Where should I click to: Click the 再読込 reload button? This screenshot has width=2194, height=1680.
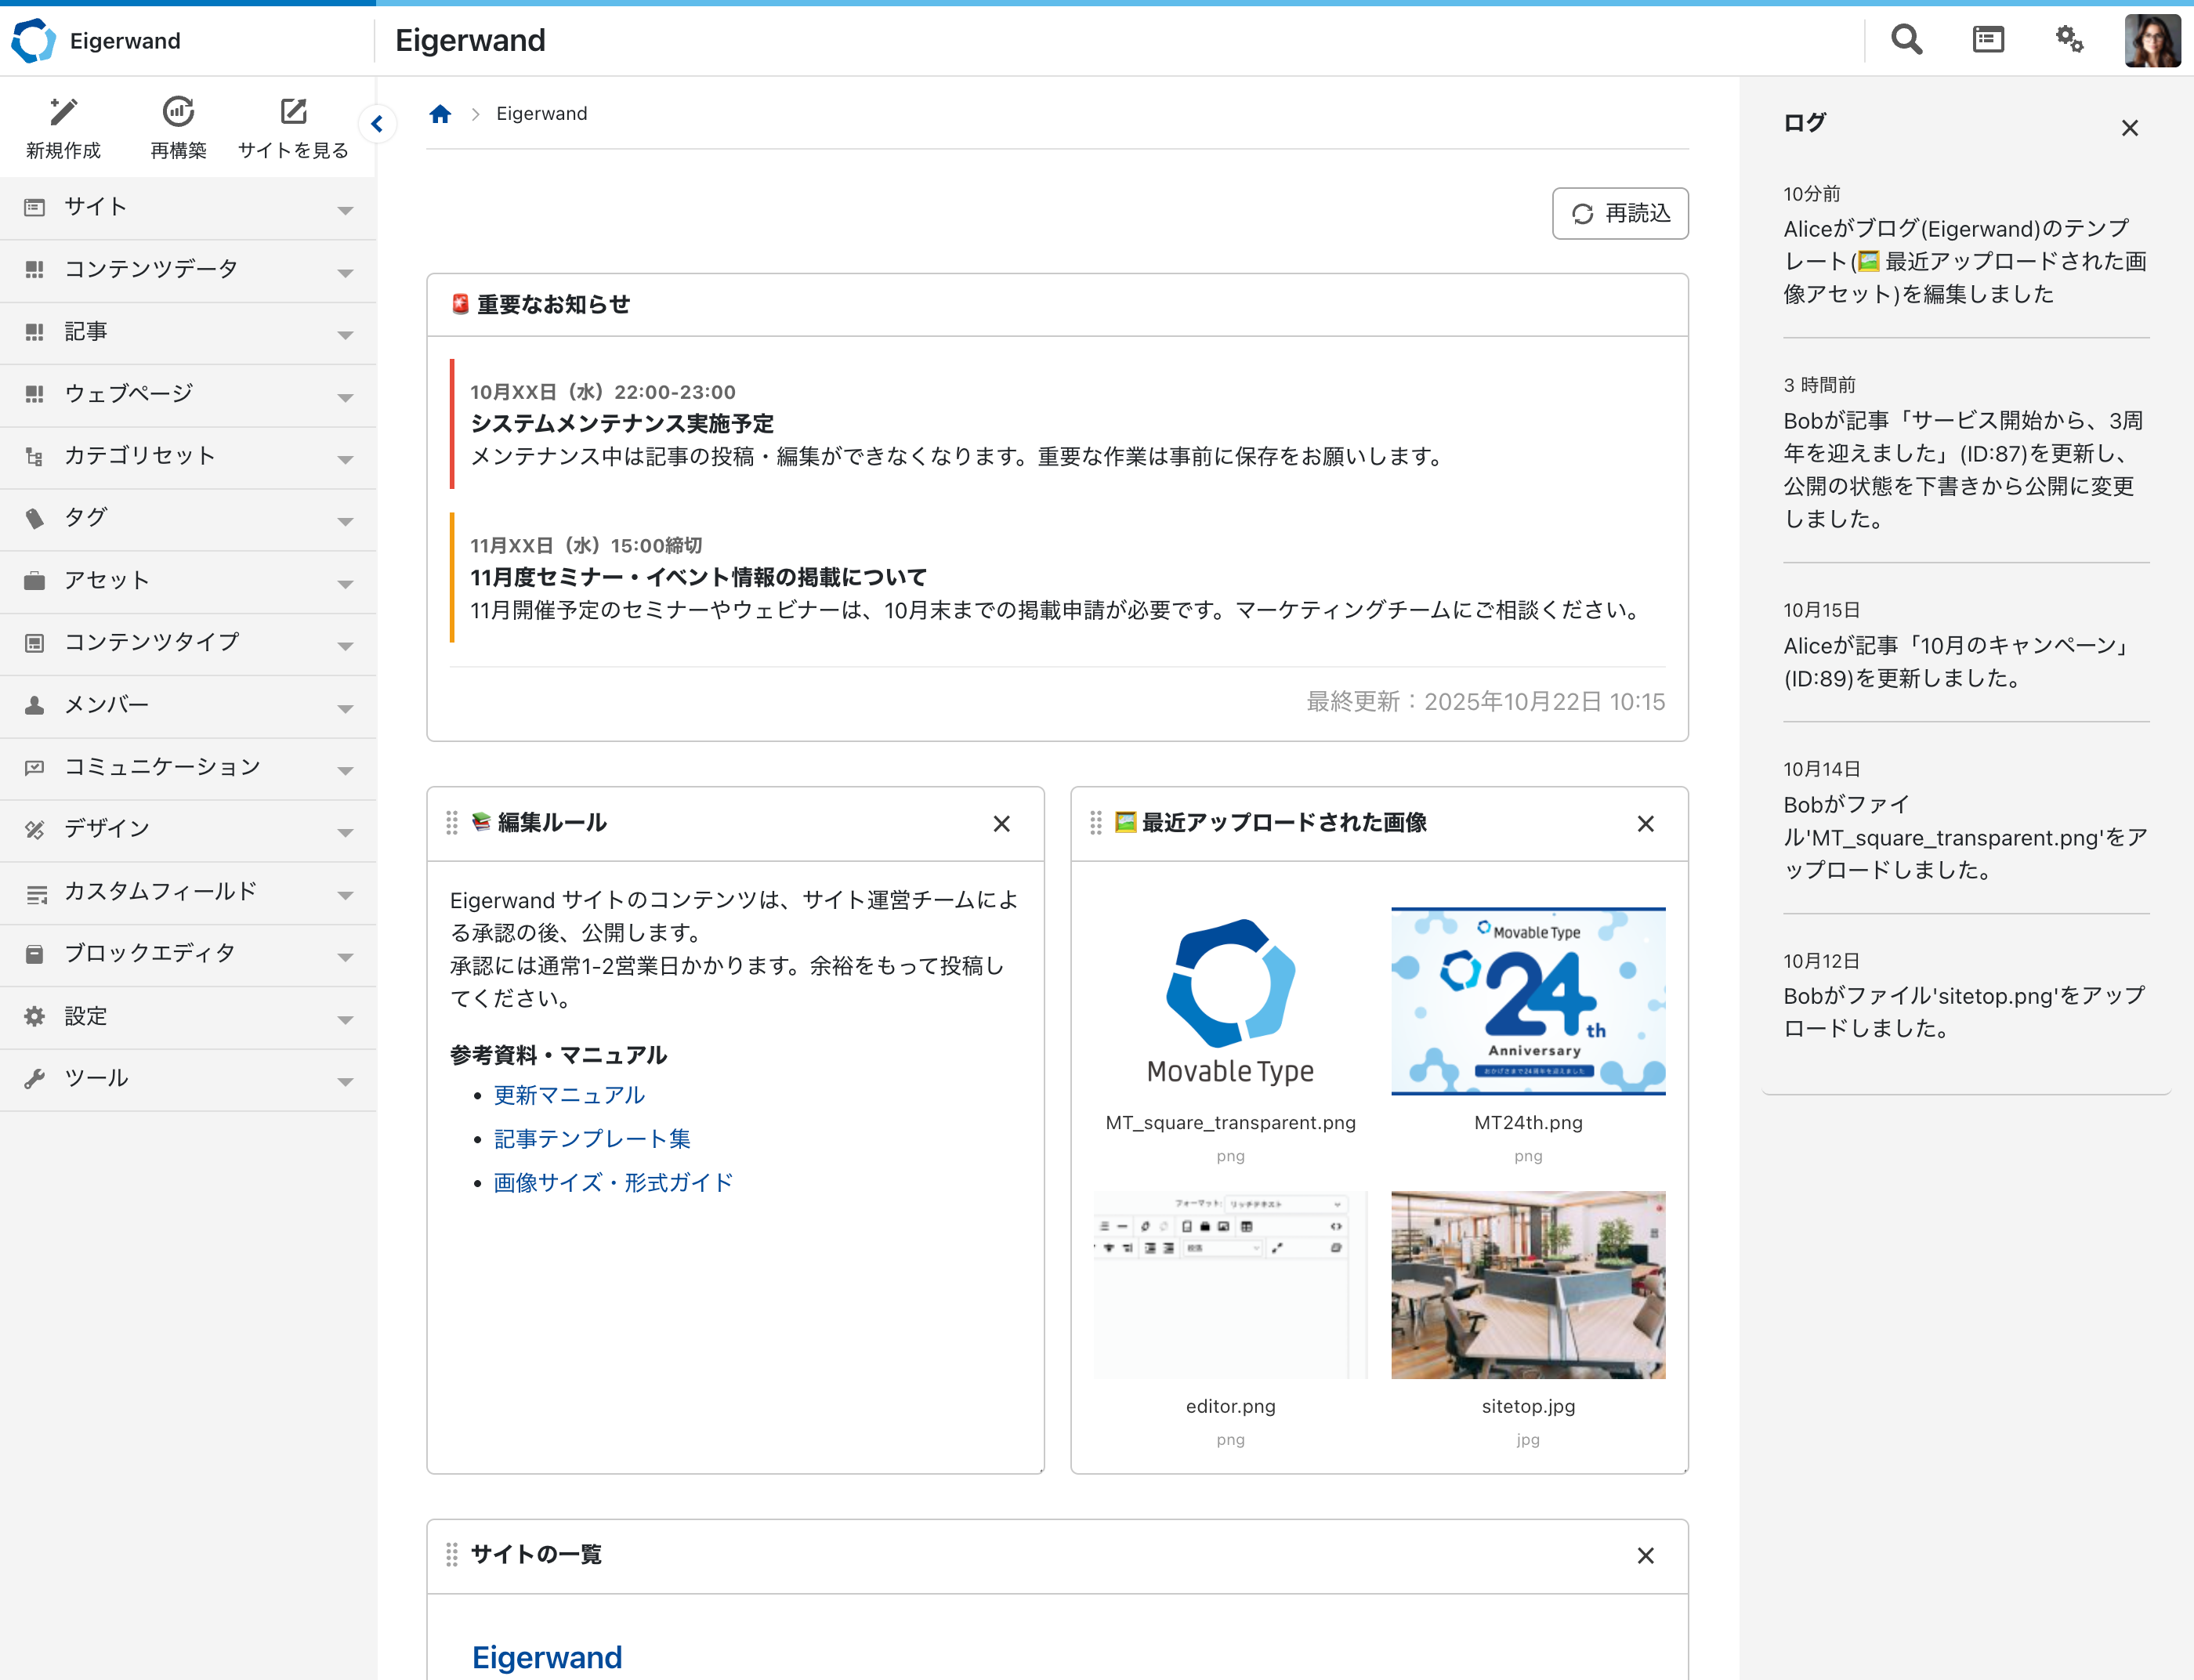coord(1620,213)
